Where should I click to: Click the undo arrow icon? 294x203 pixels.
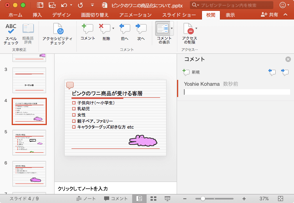pos(64,5)
